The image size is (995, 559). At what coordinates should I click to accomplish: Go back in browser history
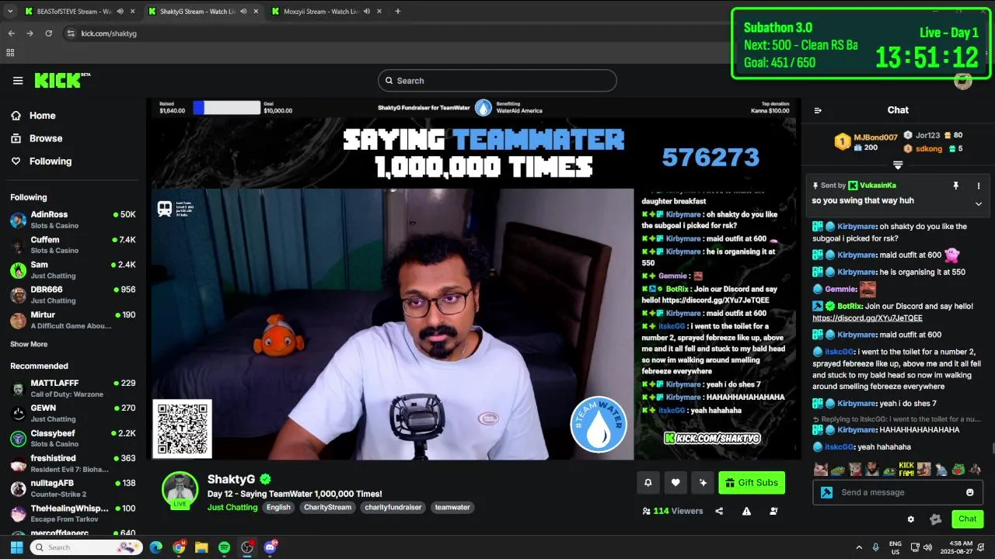click(11, 33)
